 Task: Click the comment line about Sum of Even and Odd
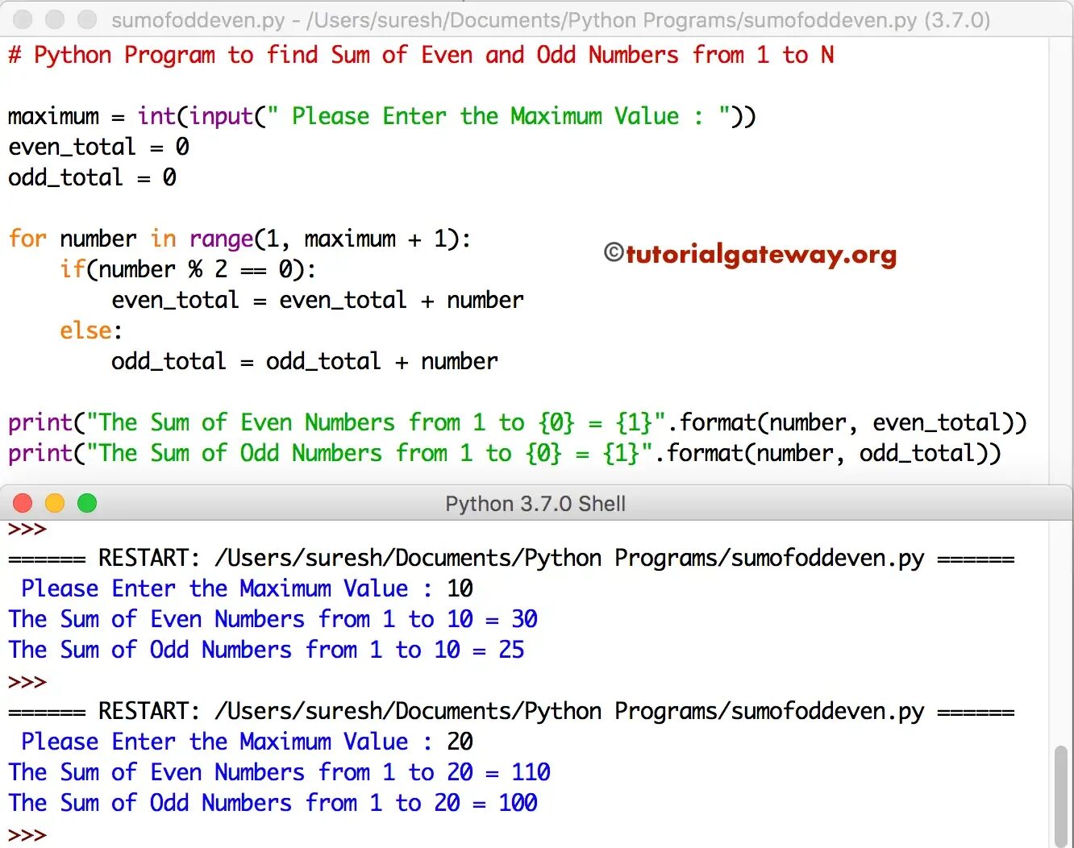click(421, 55)
